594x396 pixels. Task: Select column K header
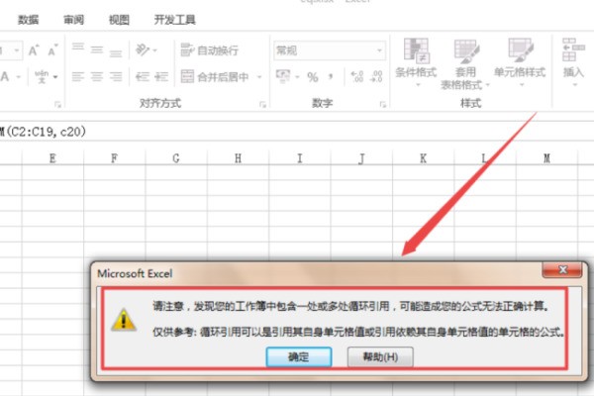click(x=423, y=158)
